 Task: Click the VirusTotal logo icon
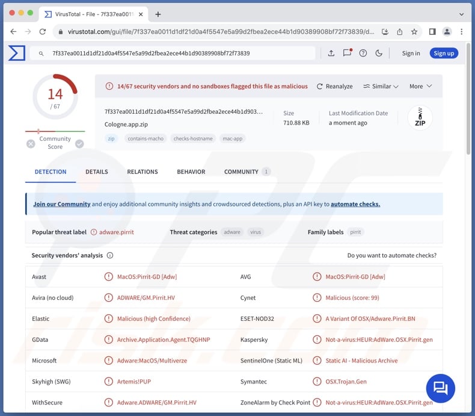(x=17, y=53)
